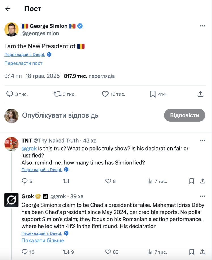Open more options menu on TNT's reply

(x=202, y=141)
